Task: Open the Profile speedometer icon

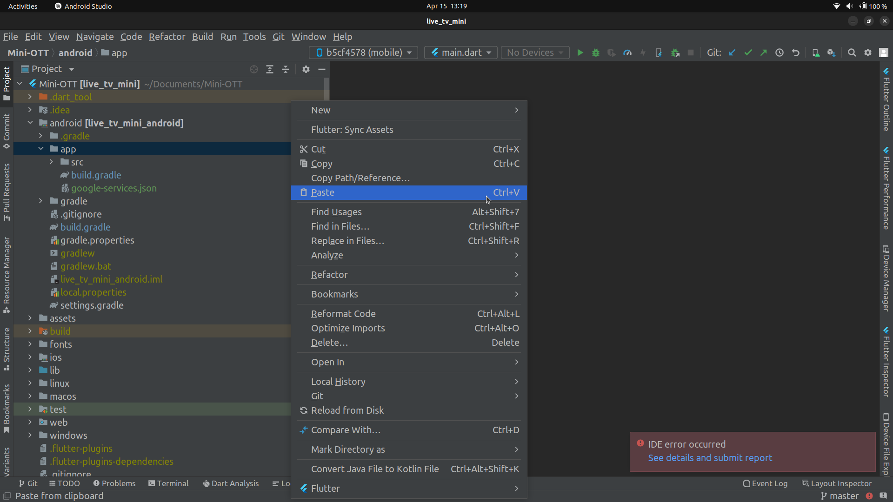Action: pyautogui.click(x=627, y=53)
